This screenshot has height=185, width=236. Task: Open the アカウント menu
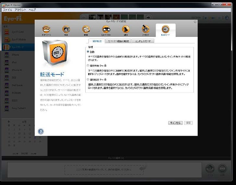(x=20, y=10)
